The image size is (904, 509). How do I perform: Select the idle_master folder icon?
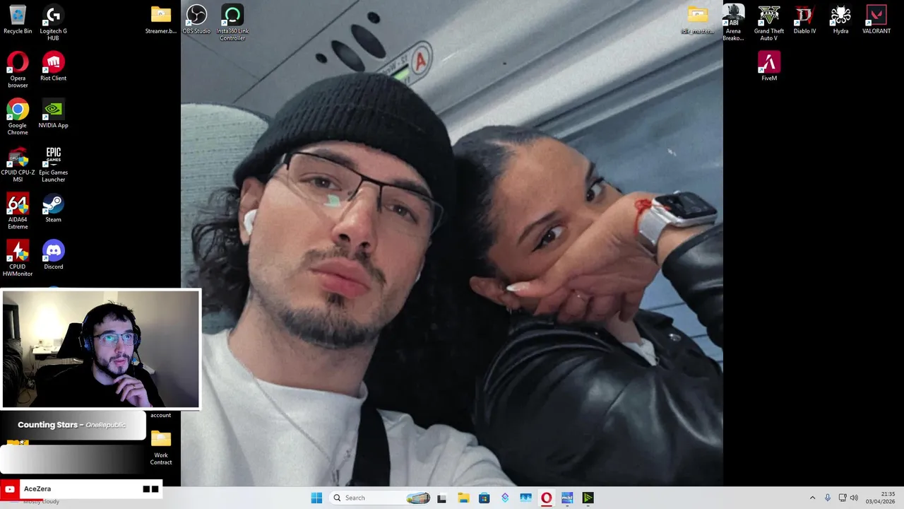click(697, 20)
